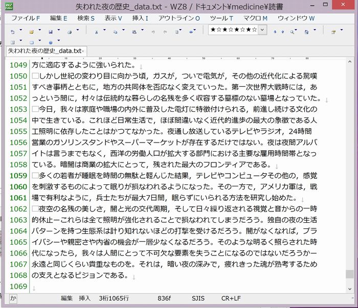The image size is (358, 308).
Task: Open the マクロ M menu
Action: tap(255, 18)
